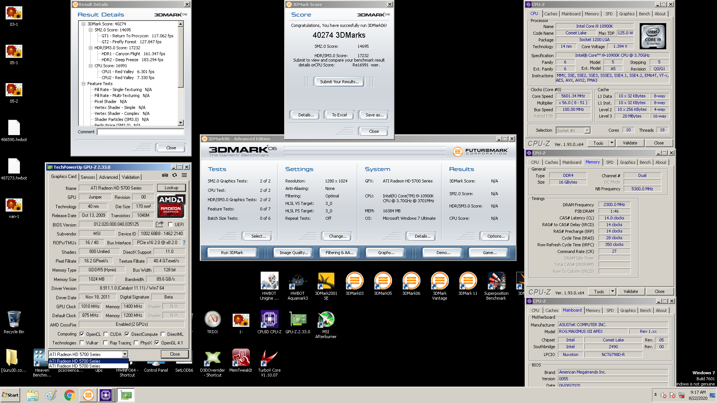Screen dimensions: 717x403
Task: Toggle the OpenGL 4.1 checkbox
Action: tap(157, 343)
